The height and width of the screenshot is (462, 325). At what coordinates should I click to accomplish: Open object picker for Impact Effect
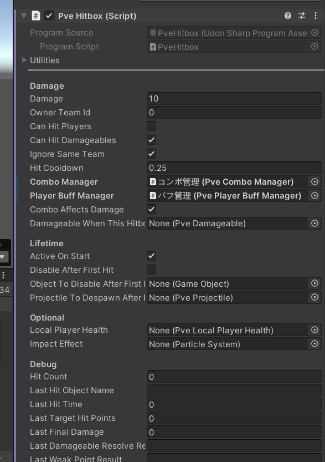coord(314,344)
